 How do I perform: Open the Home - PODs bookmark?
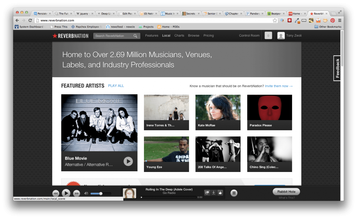[168, 26]
